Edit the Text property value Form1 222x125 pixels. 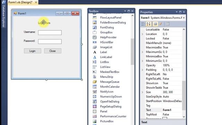172,110
